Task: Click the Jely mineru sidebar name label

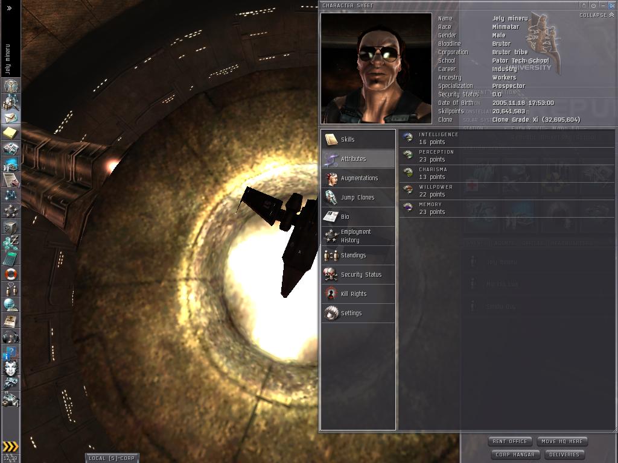Action: [8, 59]
